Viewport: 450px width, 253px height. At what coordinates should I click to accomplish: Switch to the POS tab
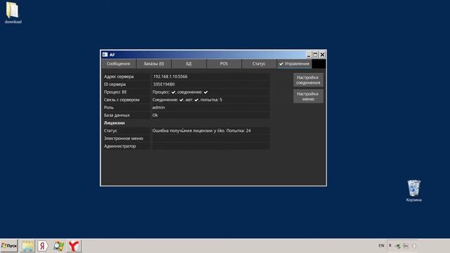(224, 64)
